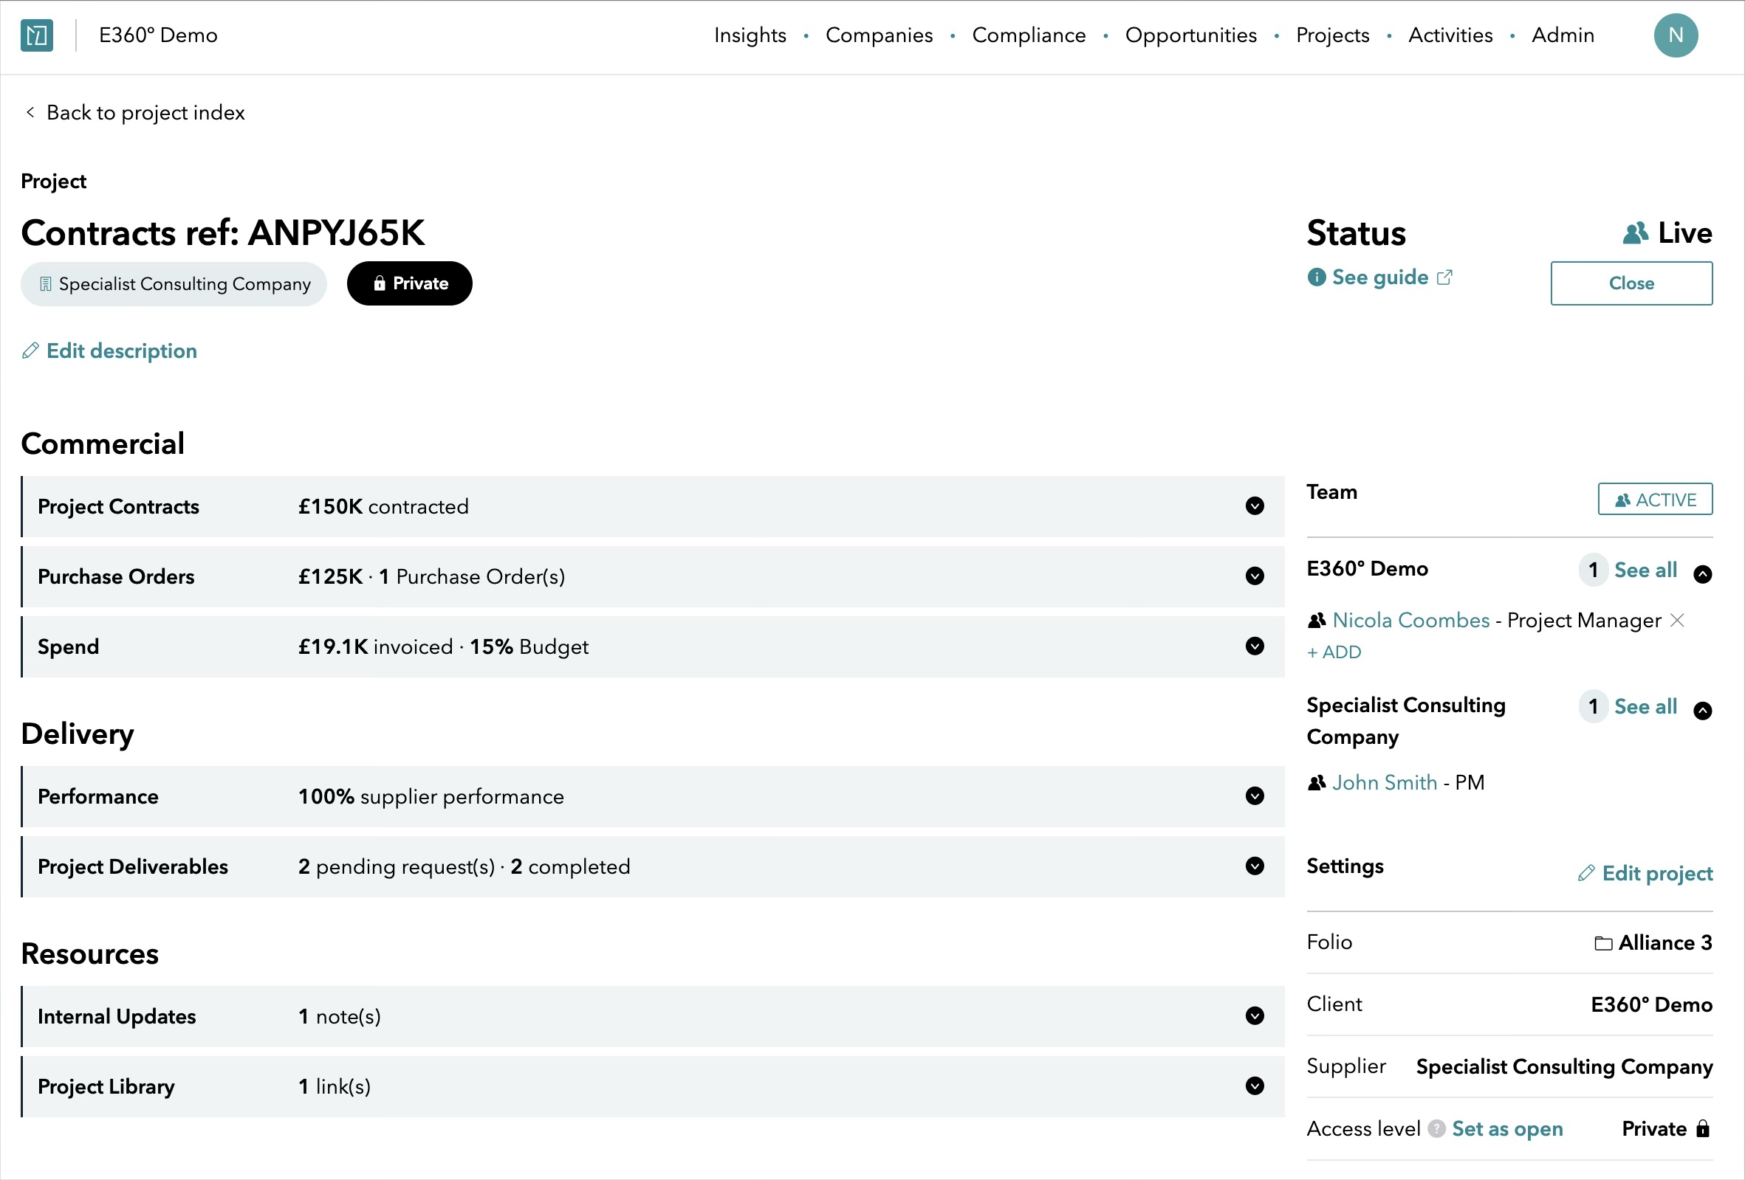This screenshot has width=1745, height=1180.
Task: Expand the Project Library row
Action: (1255, 1086)
